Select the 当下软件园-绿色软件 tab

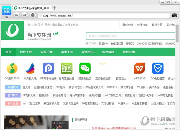(x=32, y=8)
